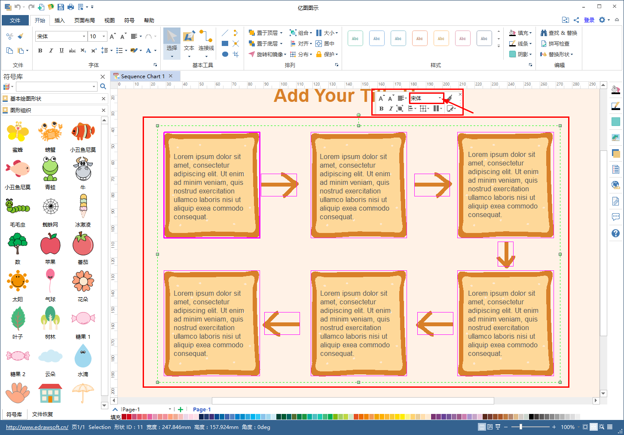Switch to the 页面布局 tab
Viewport: 624px width, 435px height.
coord(84,20)
